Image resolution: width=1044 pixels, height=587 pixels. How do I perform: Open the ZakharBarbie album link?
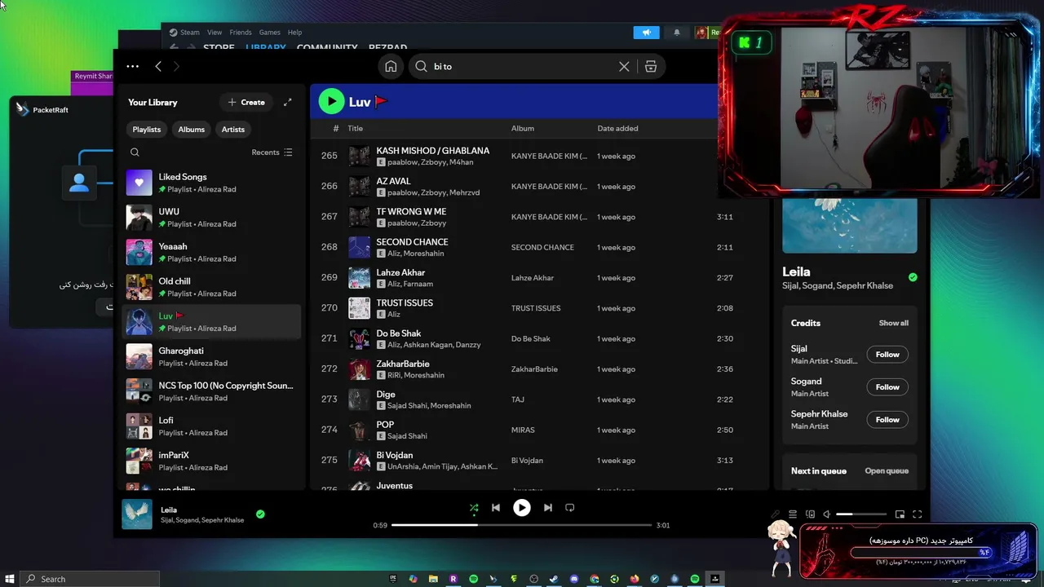(x=534, y=369)
